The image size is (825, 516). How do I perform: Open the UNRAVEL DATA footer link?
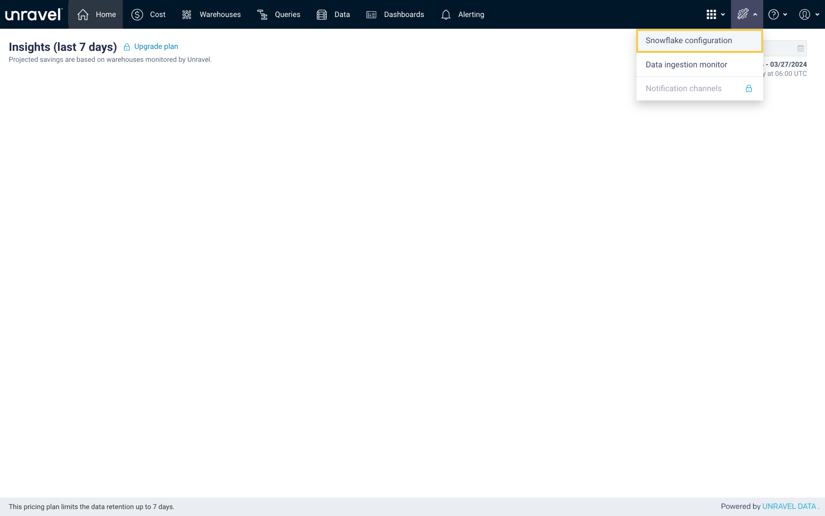(789, 506)
